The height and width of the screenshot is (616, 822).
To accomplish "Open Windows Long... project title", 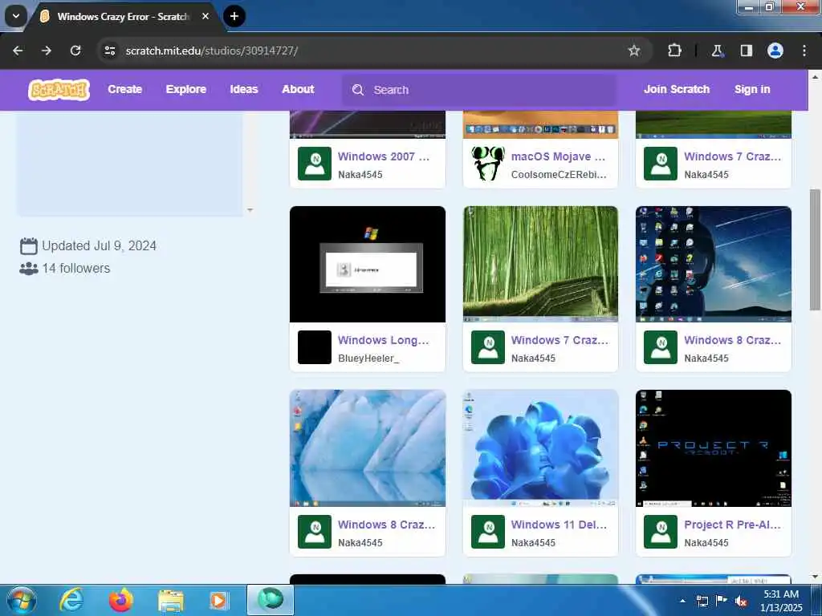I will point(383,340).
